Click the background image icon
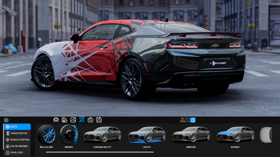280x157 pixels. tap(73, 120)
